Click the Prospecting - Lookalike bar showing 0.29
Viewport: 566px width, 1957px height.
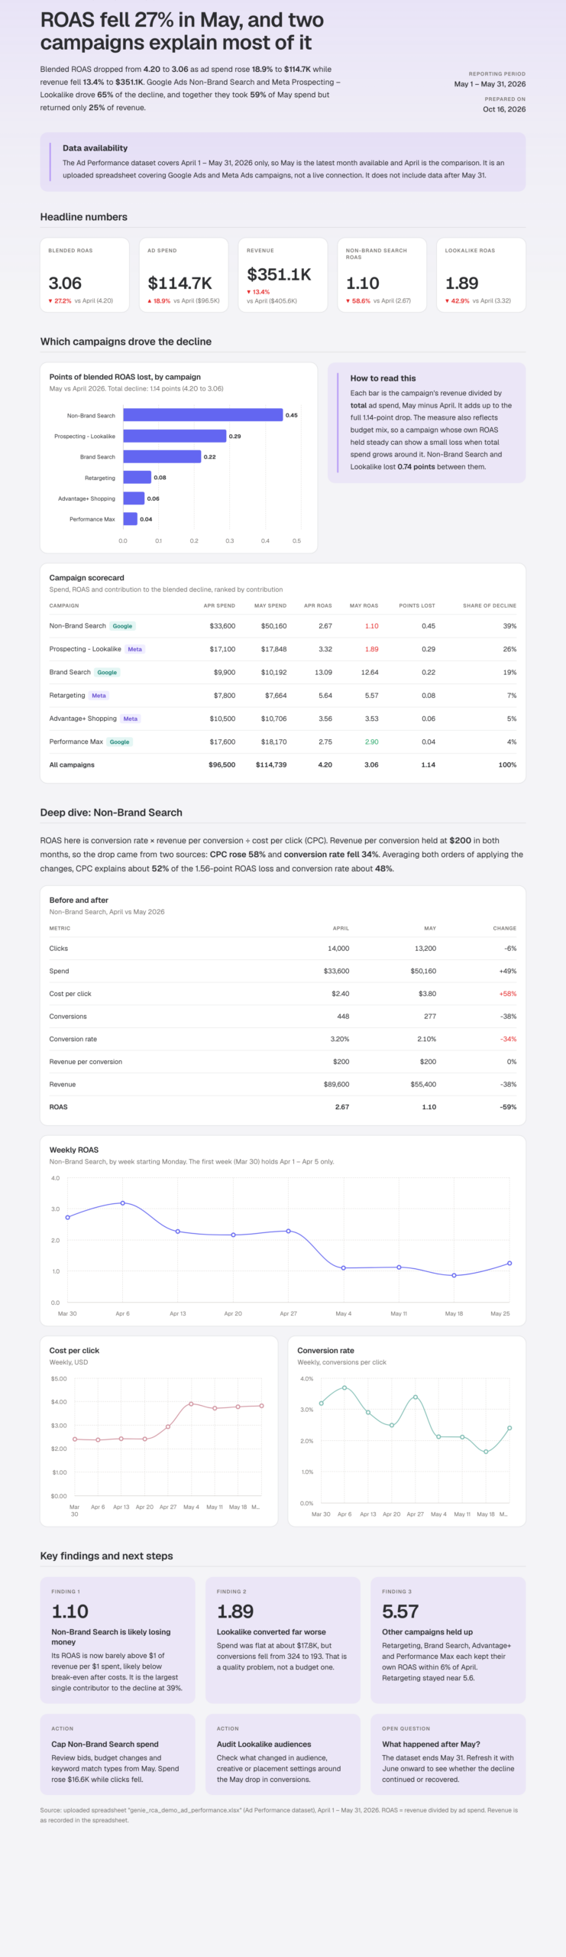pos(175,436)
